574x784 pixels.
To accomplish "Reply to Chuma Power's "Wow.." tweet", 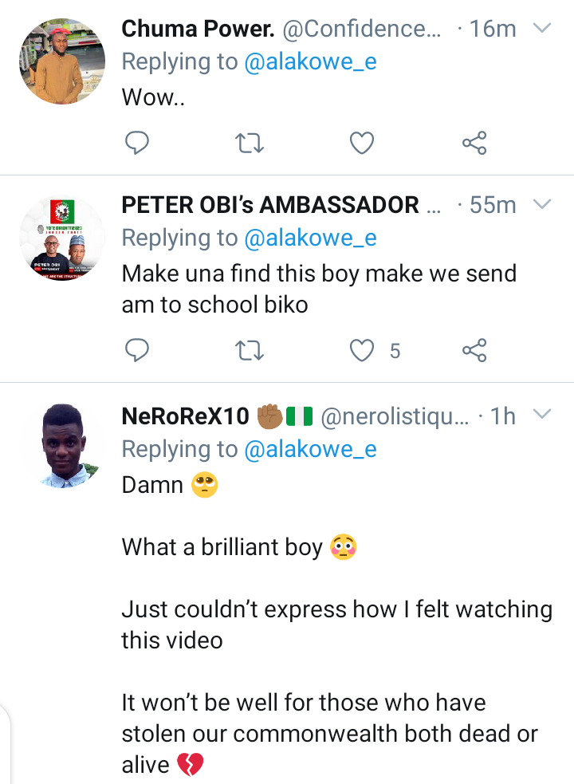I will pos(138,144).
